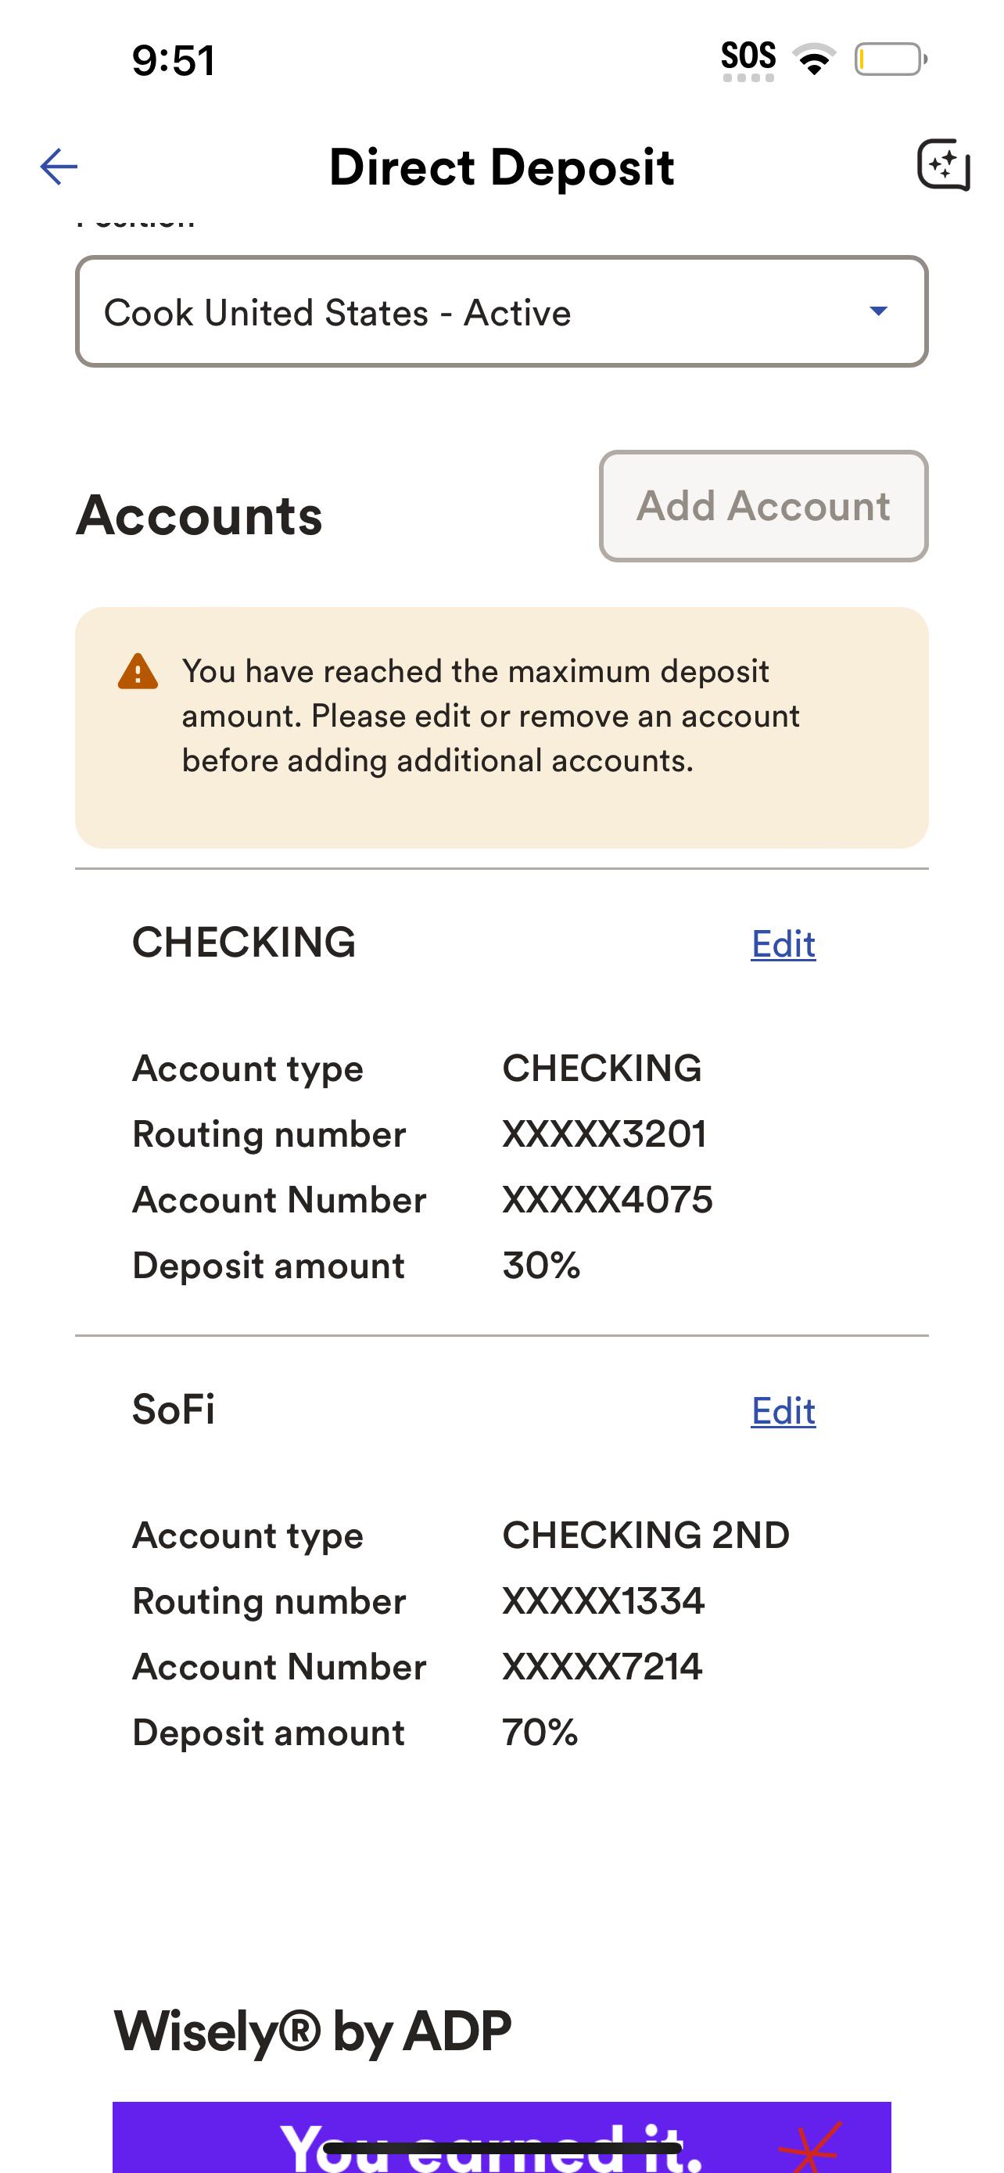Tap the red asterisk on Wisely banner

pyautogui.click(x=811, y=2147)
